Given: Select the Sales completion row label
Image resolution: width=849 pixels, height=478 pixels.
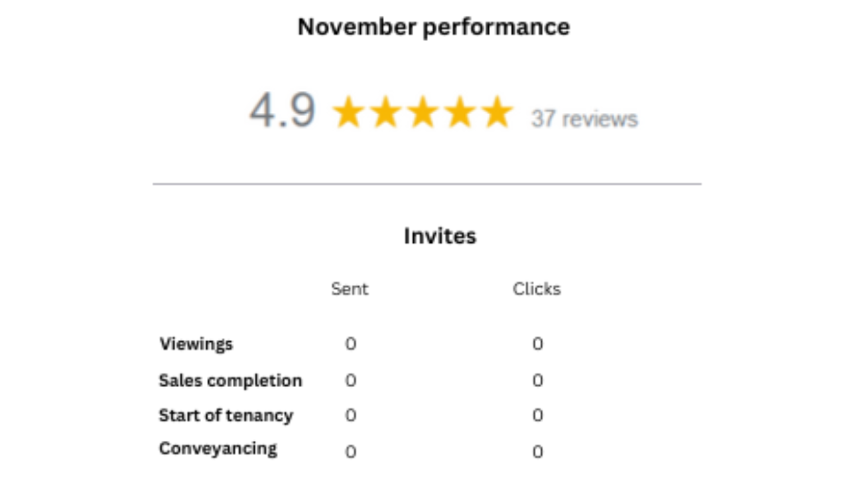Looking at the screenshot, I should [x=230, y=380].
